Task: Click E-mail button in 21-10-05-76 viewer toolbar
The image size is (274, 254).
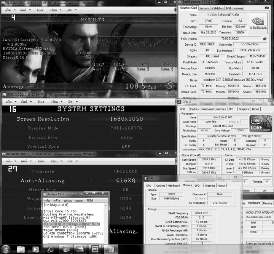Action: tap(40, 10)
